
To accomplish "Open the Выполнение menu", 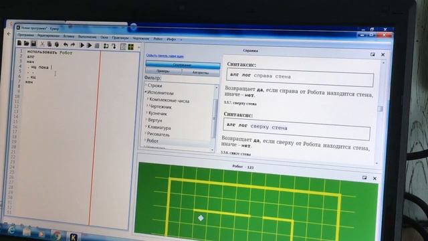I will tap(88, 37).
